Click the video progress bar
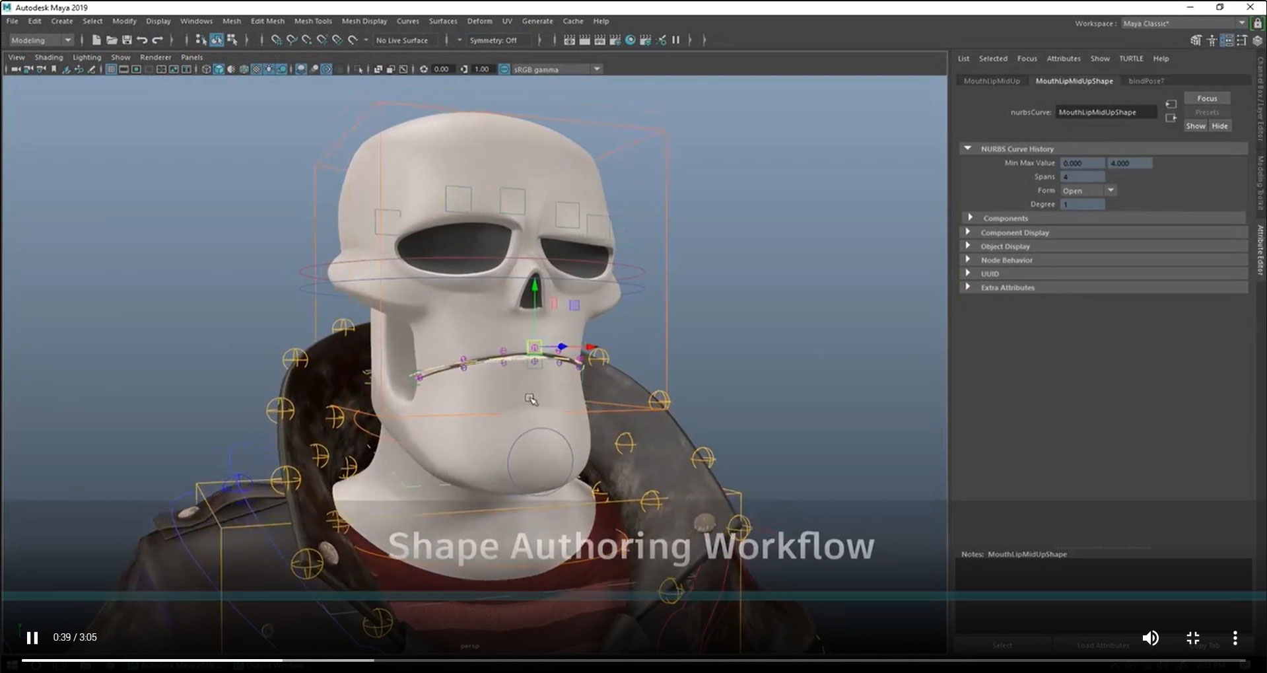Viewport: 1267px width, 673px height. pos(633,660)
